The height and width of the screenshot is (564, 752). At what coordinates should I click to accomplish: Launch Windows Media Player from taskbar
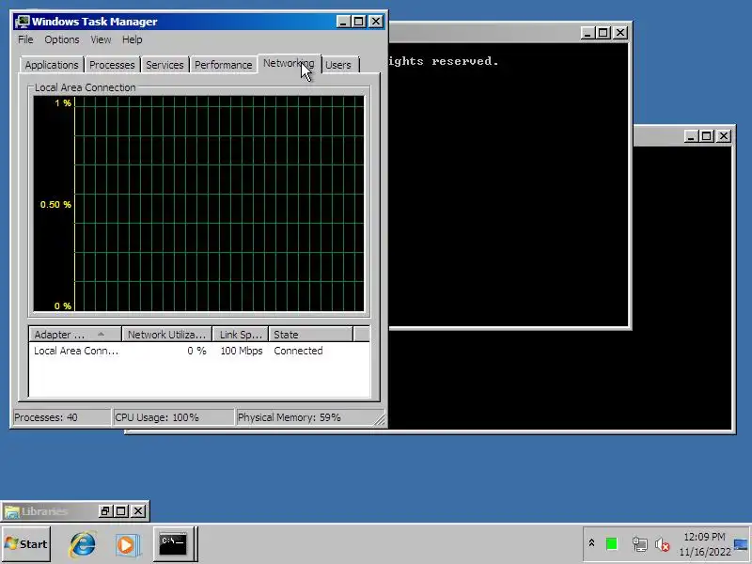(x=128, y=545)
